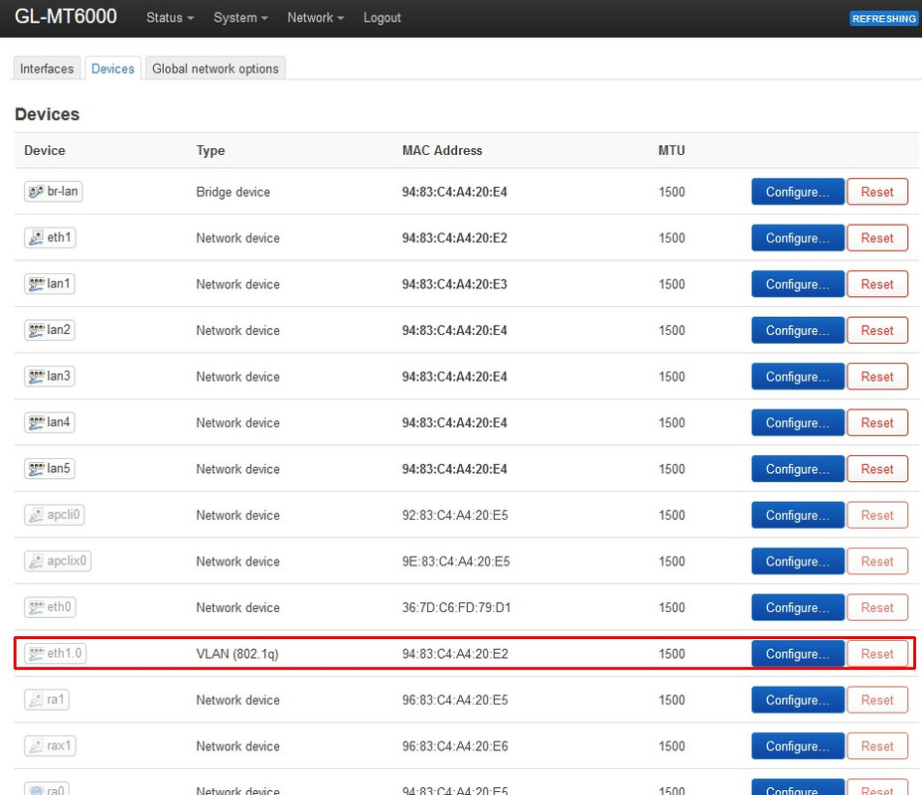Click Logout in the top bar

383,18
